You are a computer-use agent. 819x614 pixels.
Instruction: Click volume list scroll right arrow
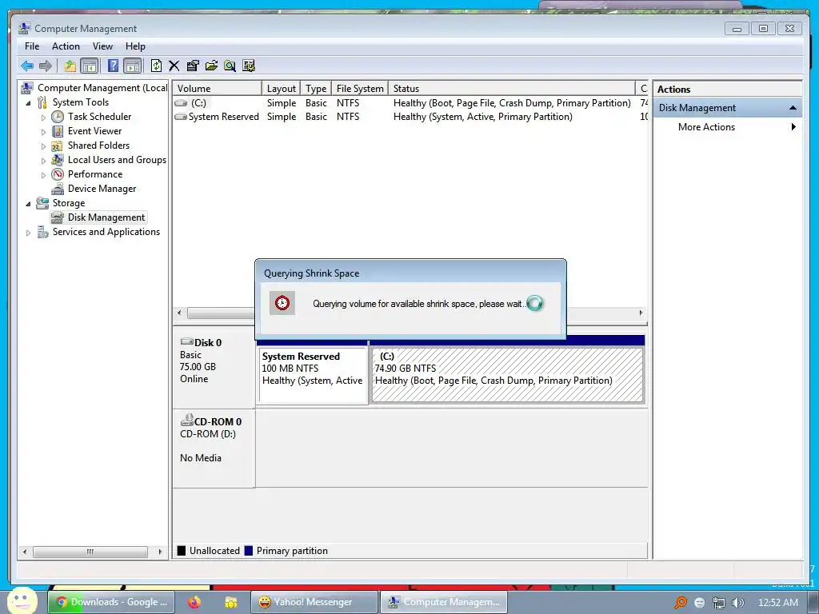tap(641, 313)
